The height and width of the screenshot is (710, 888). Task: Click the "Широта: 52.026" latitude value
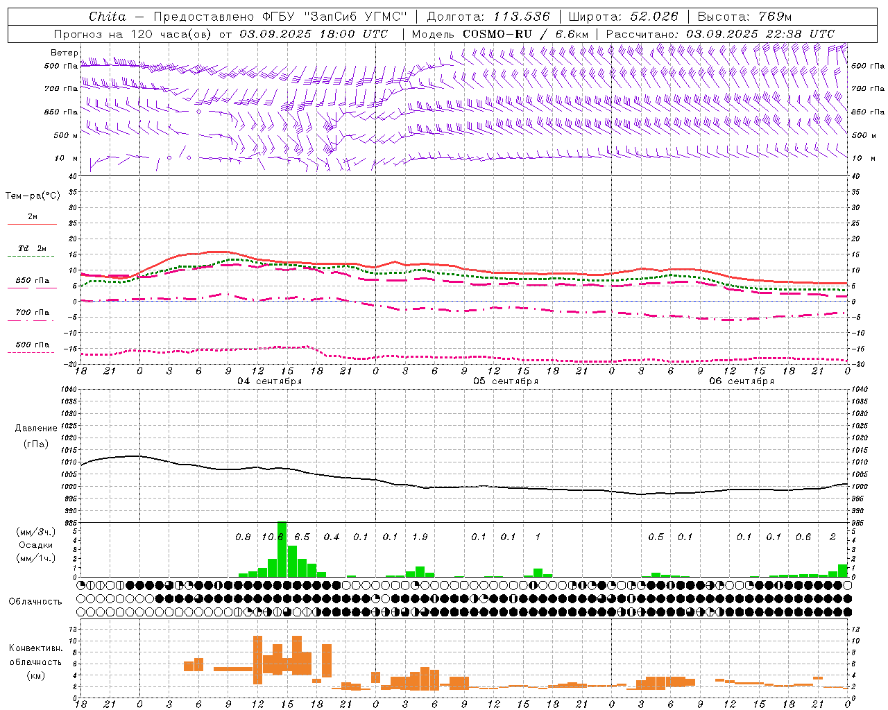pyautogui.click(x=623, y=17)
